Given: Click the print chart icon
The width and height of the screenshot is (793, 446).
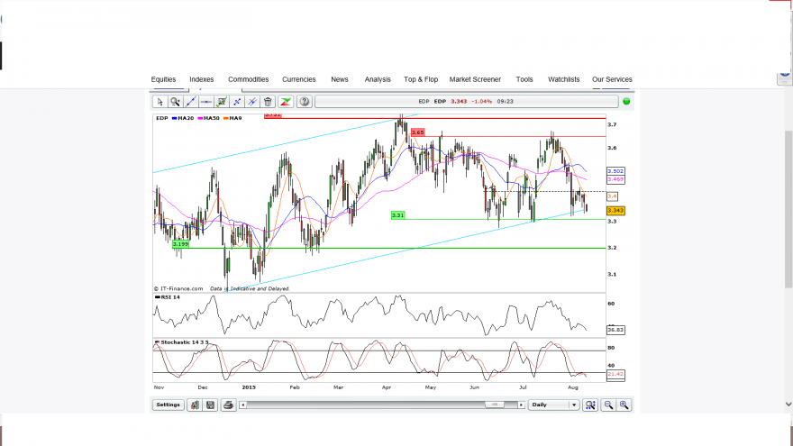Looking at the screenshot, I should pos(228,405).
